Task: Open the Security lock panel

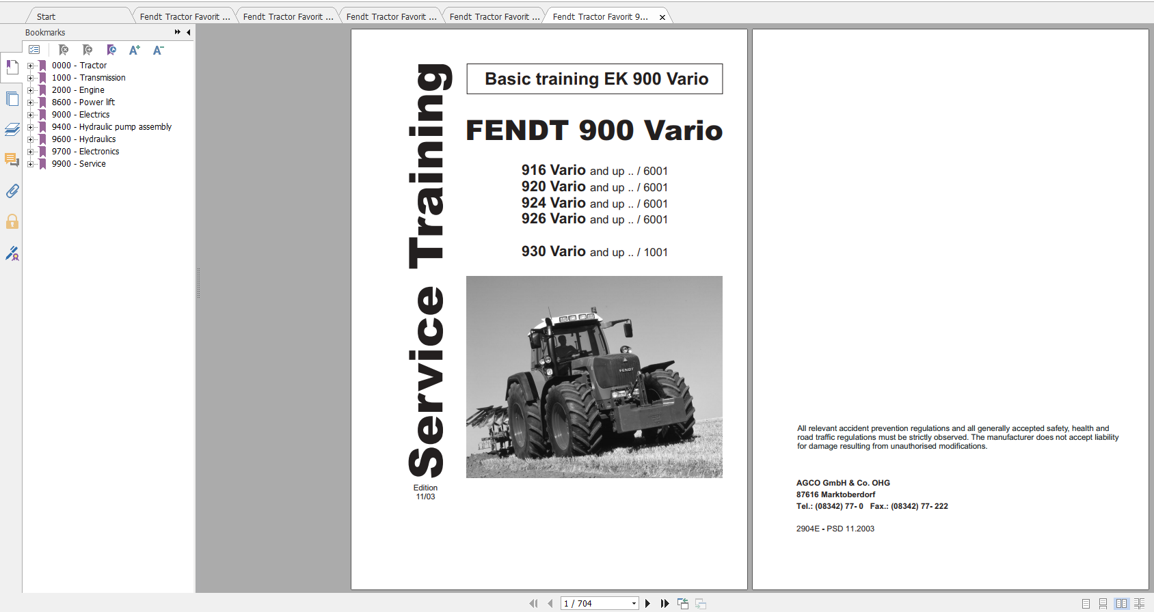Action: pos(12,221)
